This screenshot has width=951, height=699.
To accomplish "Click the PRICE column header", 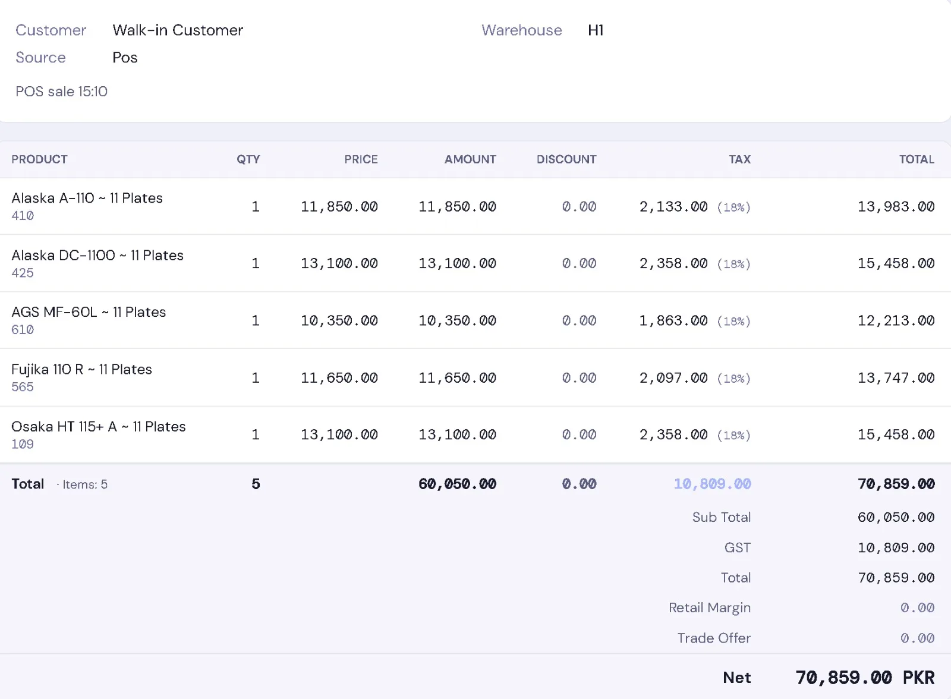I will (361, 159).
